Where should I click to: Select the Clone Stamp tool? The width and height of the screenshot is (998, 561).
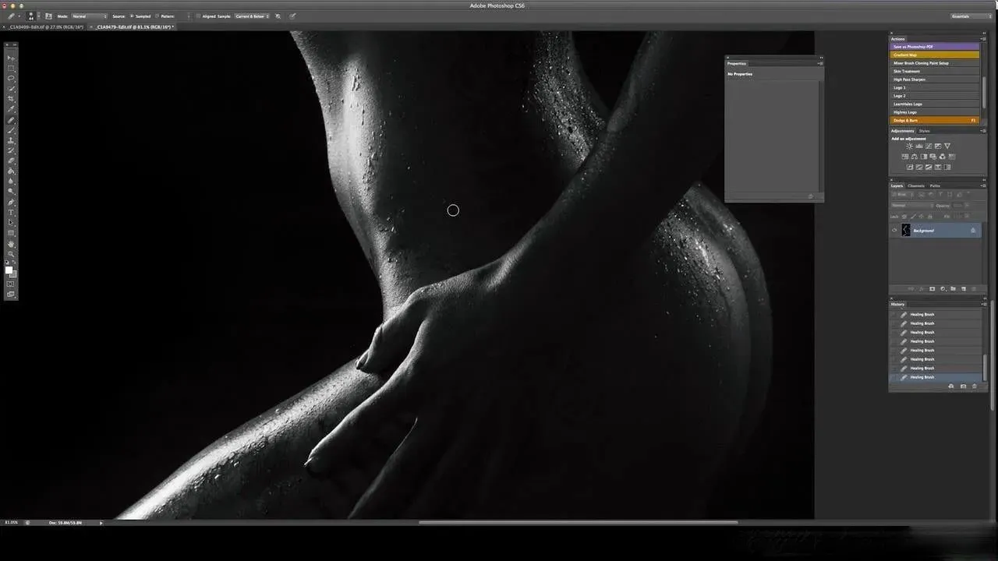click(11, 141)
